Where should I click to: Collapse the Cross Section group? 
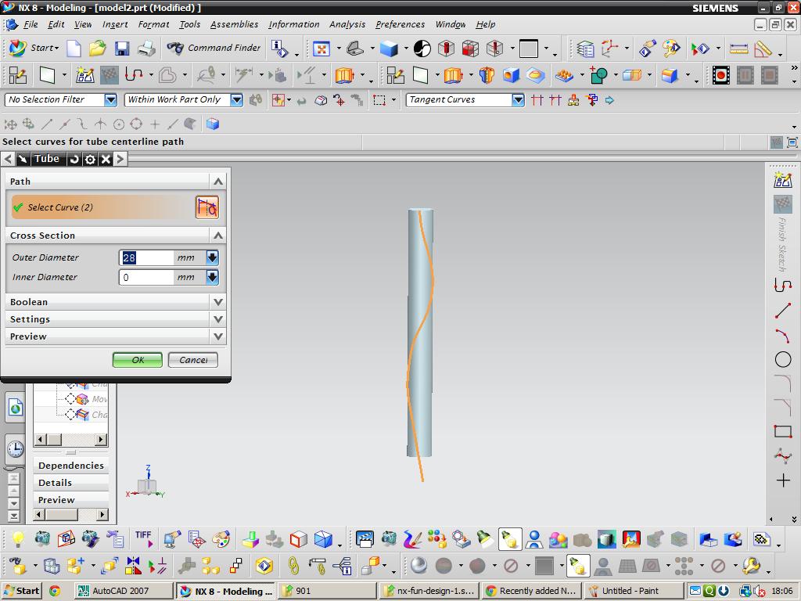(218, 236)
